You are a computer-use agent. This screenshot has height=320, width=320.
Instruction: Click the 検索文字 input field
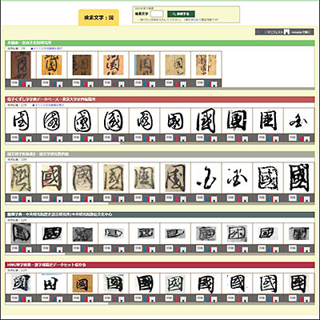click(x=157, y=14)
